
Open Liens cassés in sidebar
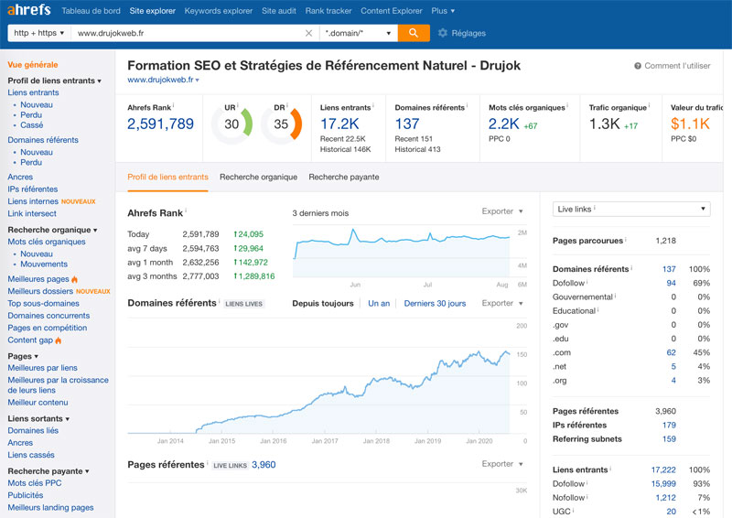click(31, 455)
